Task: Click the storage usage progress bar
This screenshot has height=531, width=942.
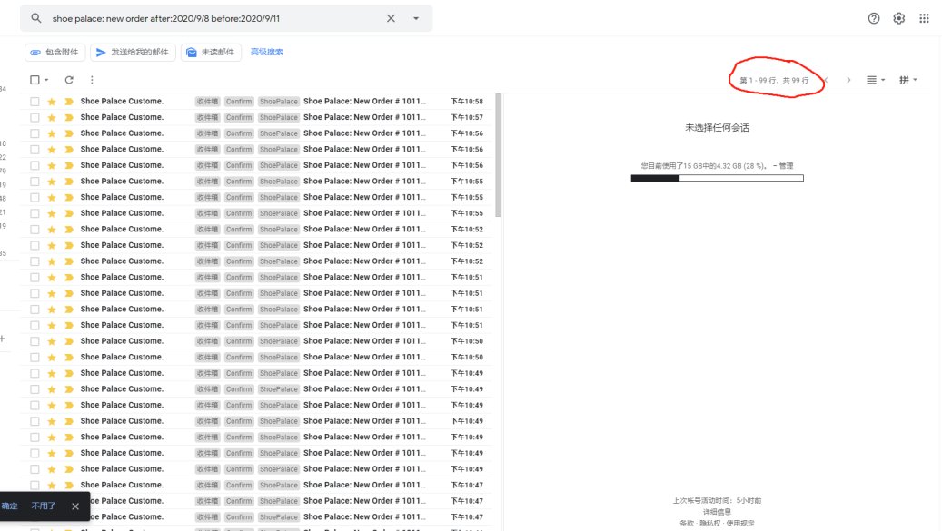Action: click(x=717, y=178)
